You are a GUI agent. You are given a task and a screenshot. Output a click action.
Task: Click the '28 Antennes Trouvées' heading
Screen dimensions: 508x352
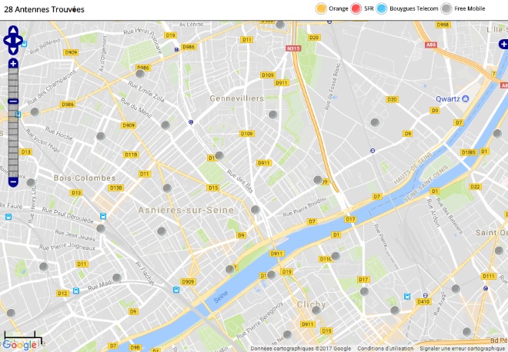[x=44, y=9]
